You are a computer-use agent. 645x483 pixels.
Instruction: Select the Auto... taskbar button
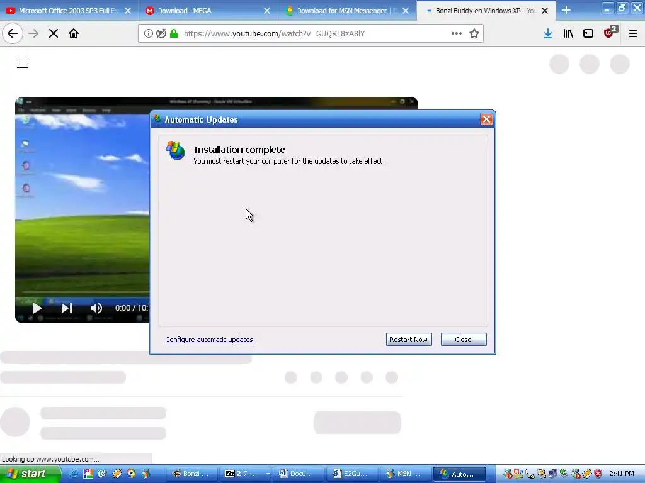tap(459, 474)
